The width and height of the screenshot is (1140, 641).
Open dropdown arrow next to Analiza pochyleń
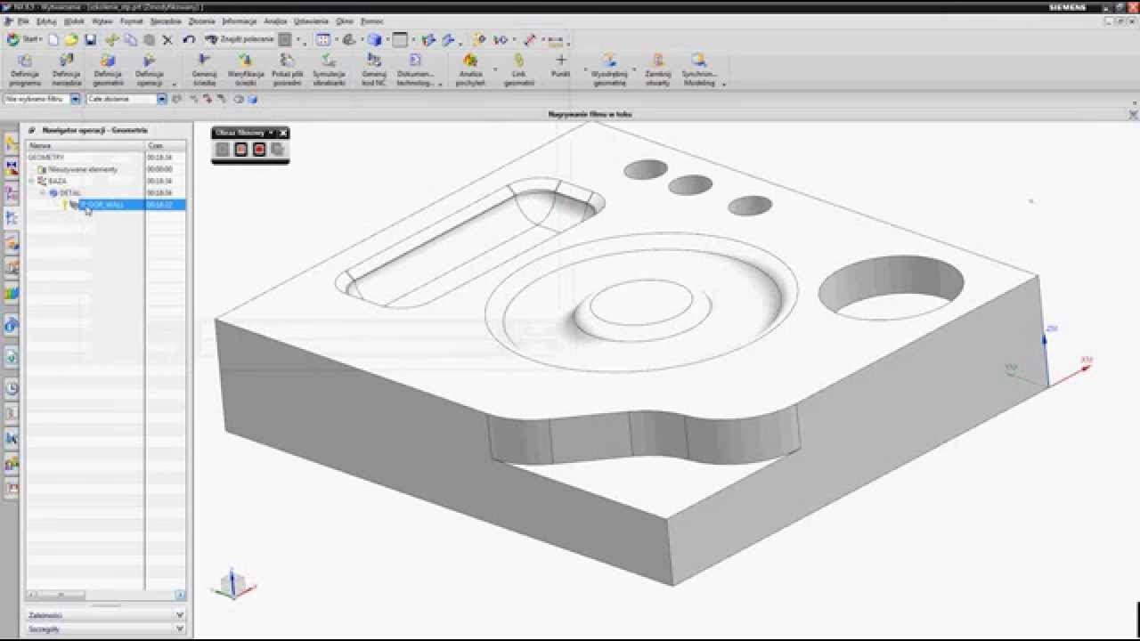(x=494, y=69)
